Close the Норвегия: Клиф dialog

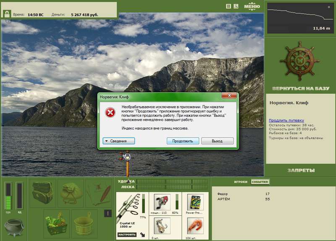pos(229,96)
